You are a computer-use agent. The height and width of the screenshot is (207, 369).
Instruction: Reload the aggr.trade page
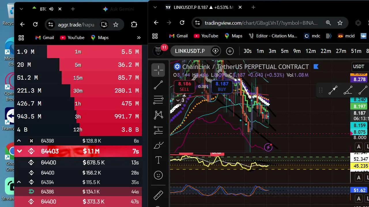coord(35,25)
